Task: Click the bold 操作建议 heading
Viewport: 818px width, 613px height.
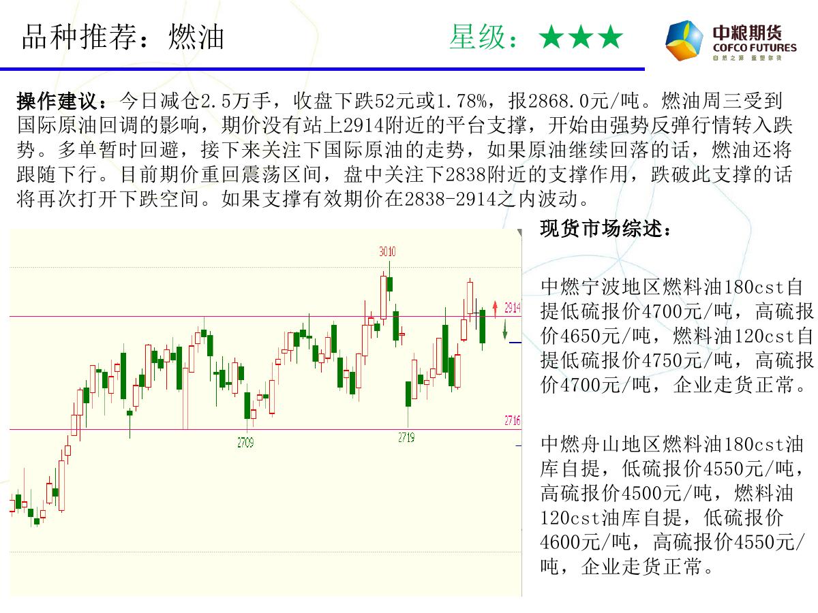Action: click(x=61, y=102)
